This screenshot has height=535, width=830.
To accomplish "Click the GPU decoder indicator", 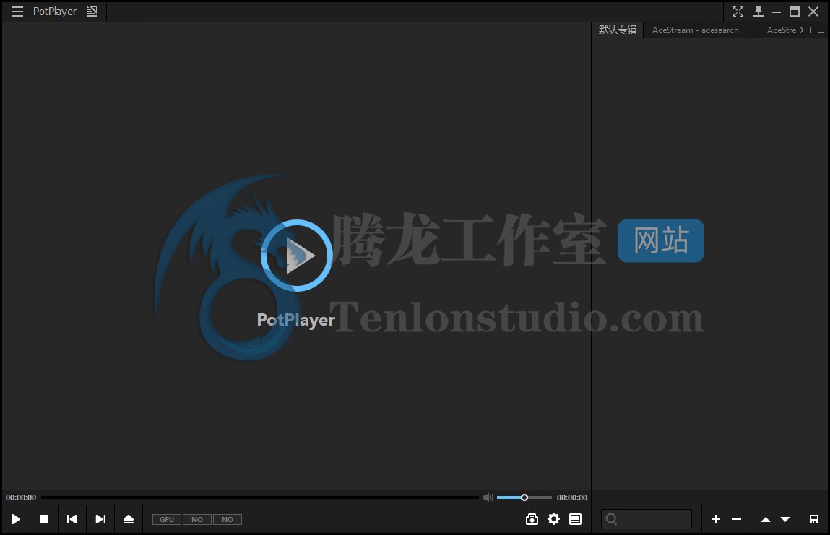I will pos(167,520).
